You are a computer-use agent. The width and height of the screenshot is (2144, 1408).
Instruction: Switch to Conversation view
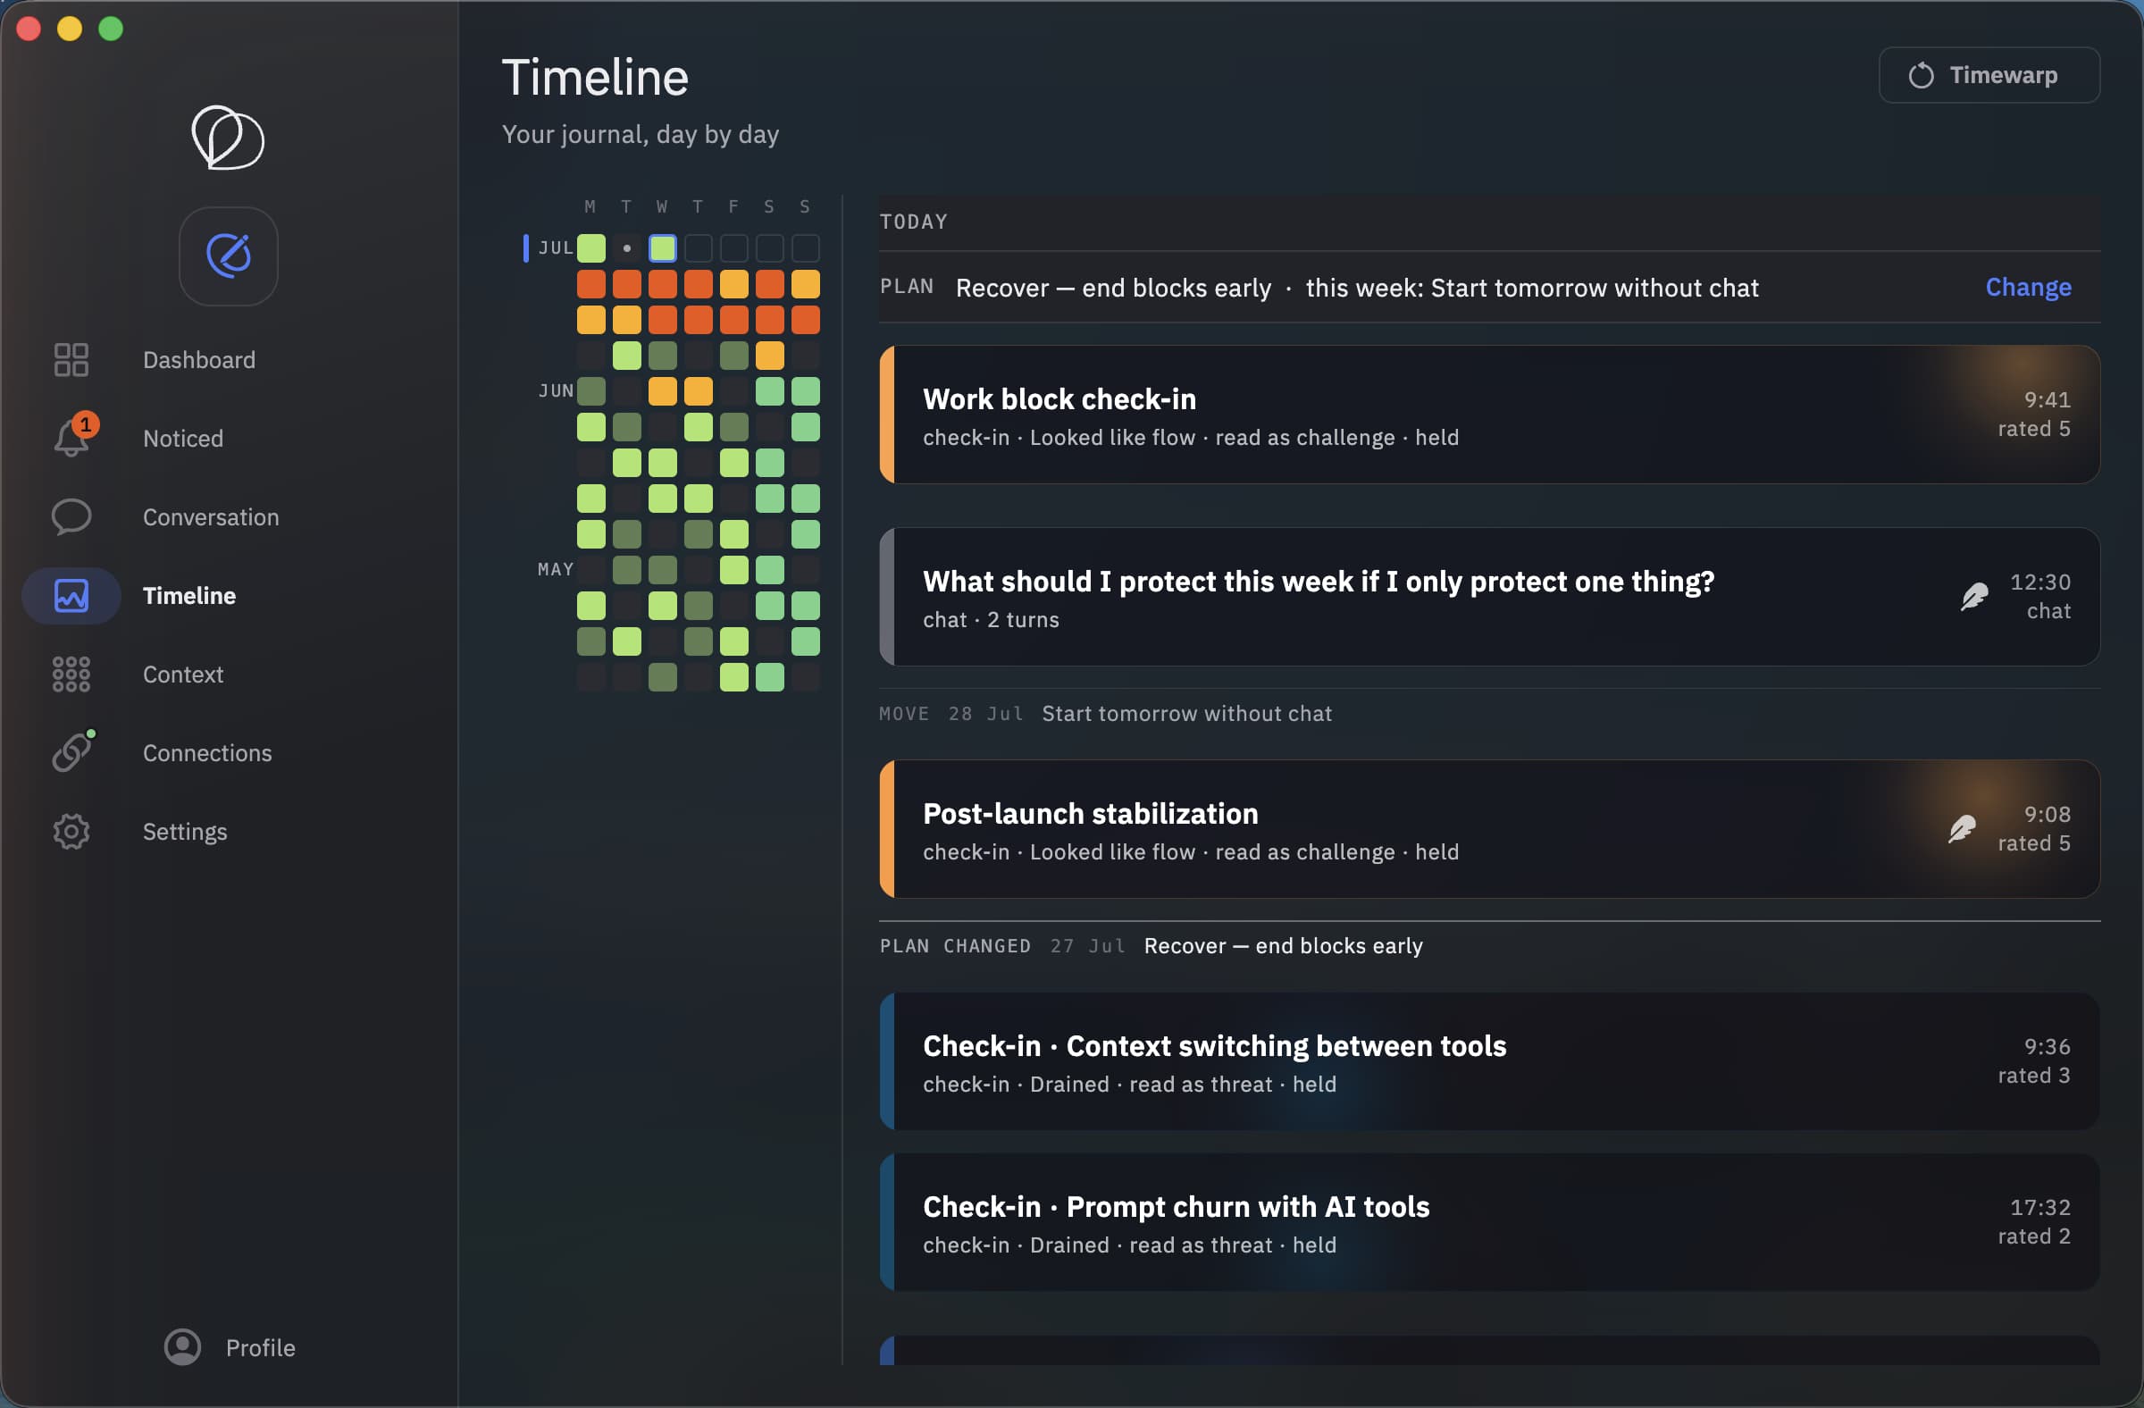[211, 516]
